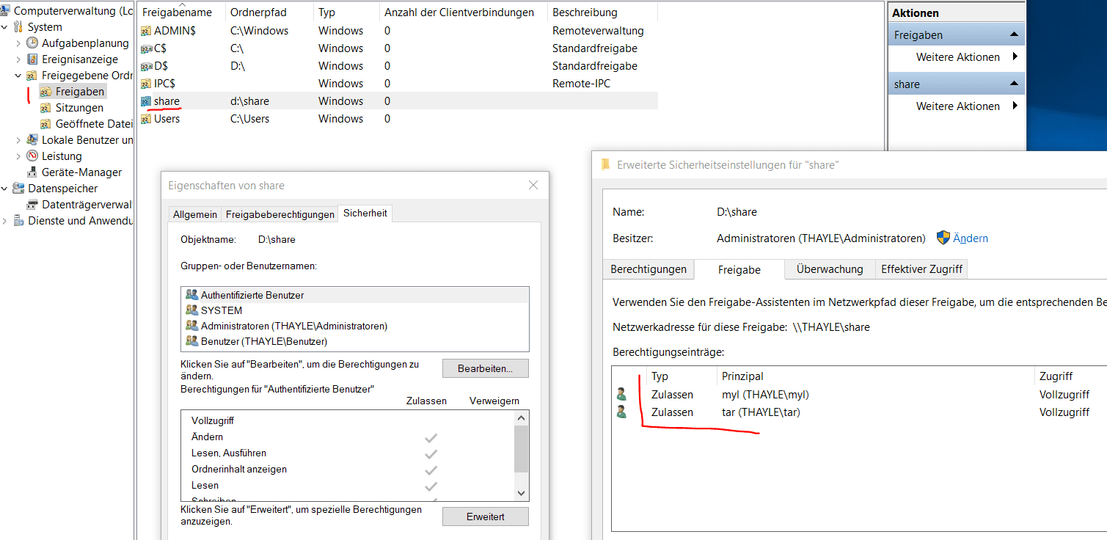Image resolution: width=1107 pixels, height=540 pixels.
Task: Click the Datenträgerverwaltung icon
Action: point(32,205)
